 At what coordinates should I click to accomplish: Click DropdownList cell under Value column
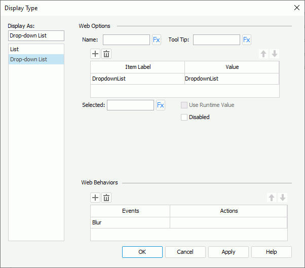[x=232, y=79]
